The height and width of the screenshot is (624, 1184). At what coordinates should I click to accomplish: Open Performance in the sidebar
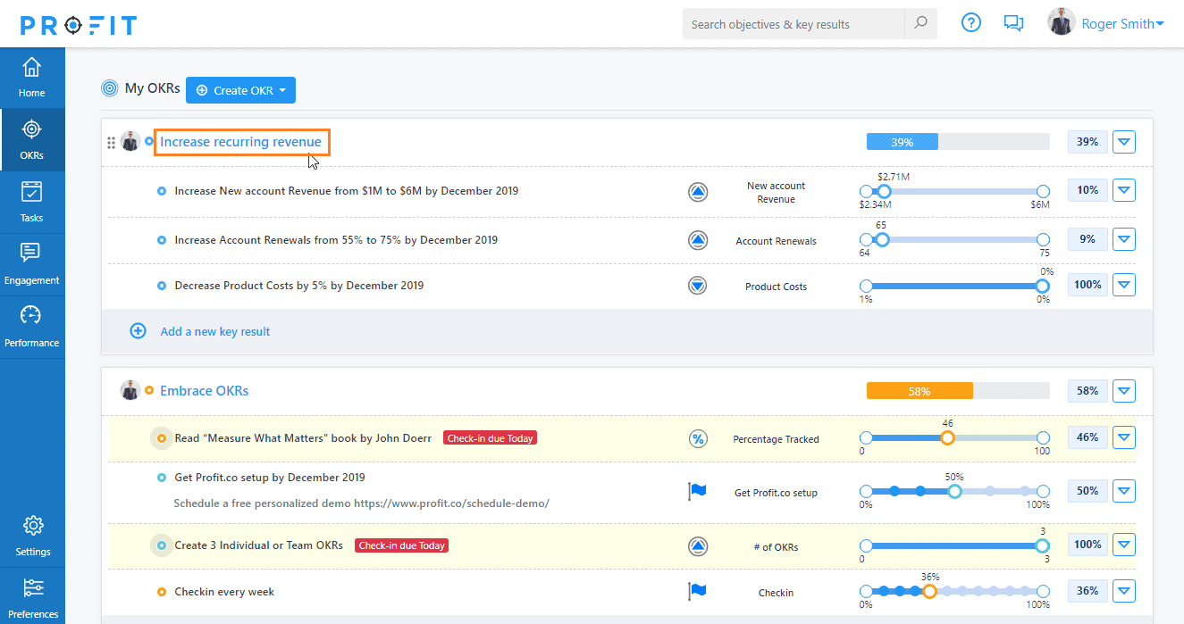click(31, 328)
